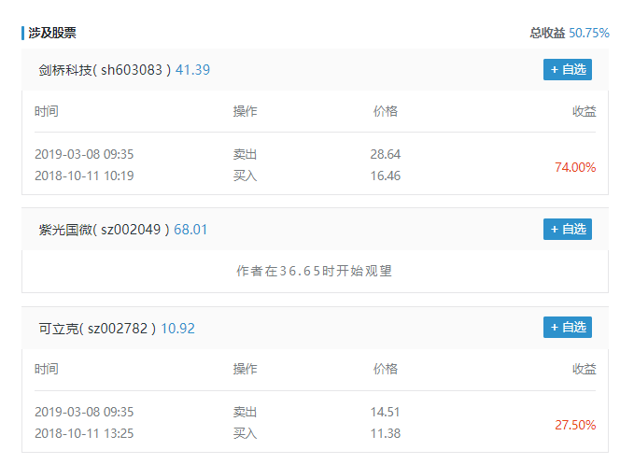634x464 pixels.
Task: Click the 可立克 buy price 11.38
Action: [x=386, y=433]
